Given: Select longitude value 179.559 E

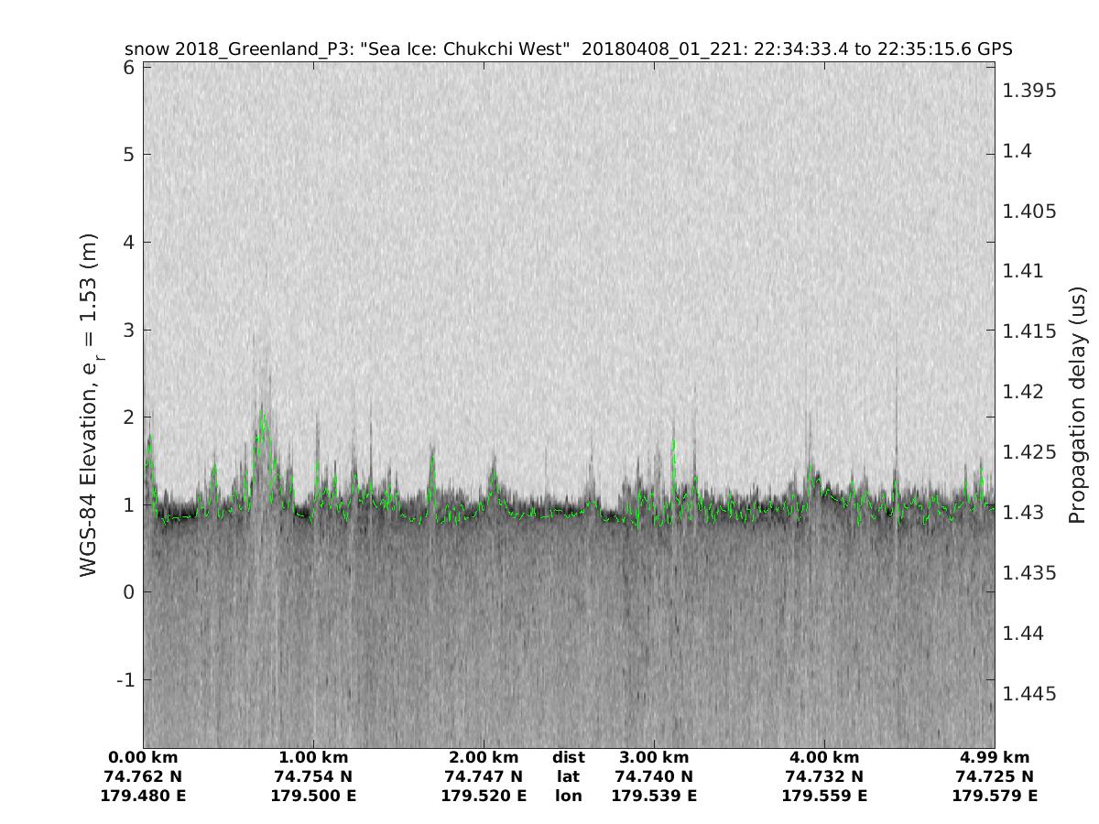Looking at the screenshot, I should tap(824, 796).
